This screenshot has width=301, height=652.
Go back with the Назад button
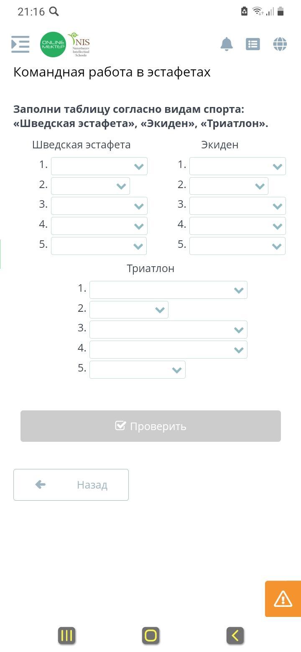tap(71, 485)
